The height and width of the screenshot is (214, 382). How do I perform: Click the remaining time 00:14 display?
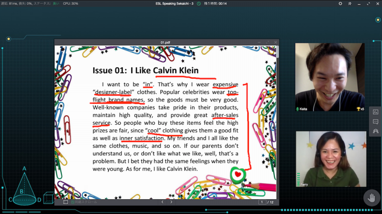[215, 4]
